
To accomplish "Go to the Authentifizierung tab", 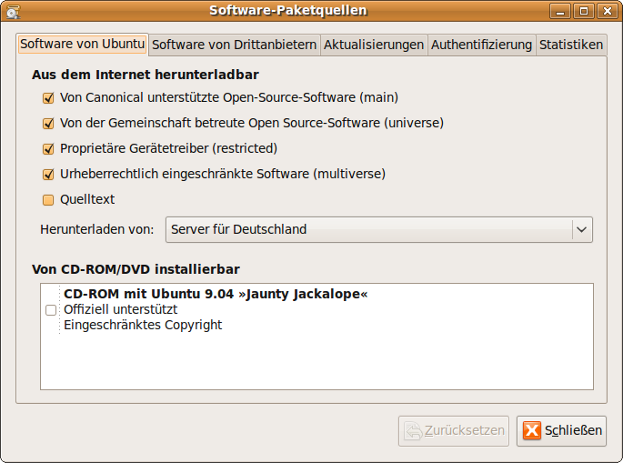I will [x=481, y=45].
